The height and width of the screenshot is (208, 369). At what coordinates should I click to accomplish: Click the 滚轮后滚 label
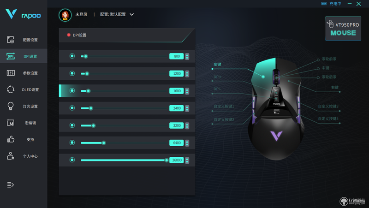tap(329, 77)
